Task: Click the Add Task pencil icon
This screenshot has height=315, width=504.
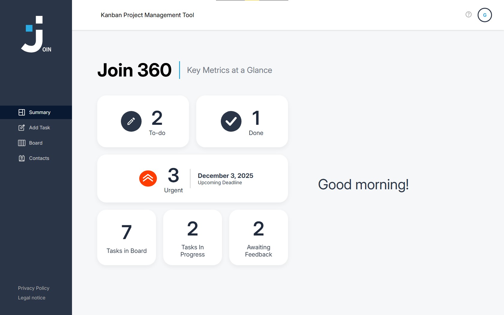Action: [21, 127]
